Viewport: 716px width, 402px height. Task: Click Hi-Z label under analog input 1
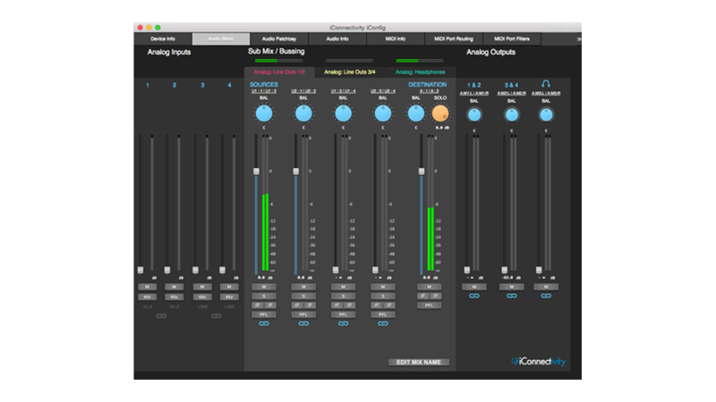(147, 306)
